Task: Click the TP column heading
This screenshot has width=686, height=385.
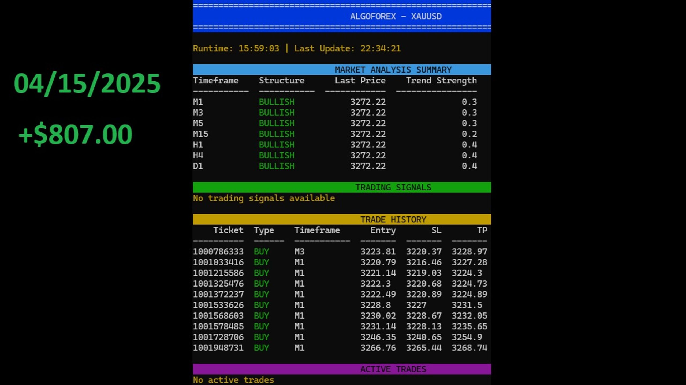Action: coord(482,230)
